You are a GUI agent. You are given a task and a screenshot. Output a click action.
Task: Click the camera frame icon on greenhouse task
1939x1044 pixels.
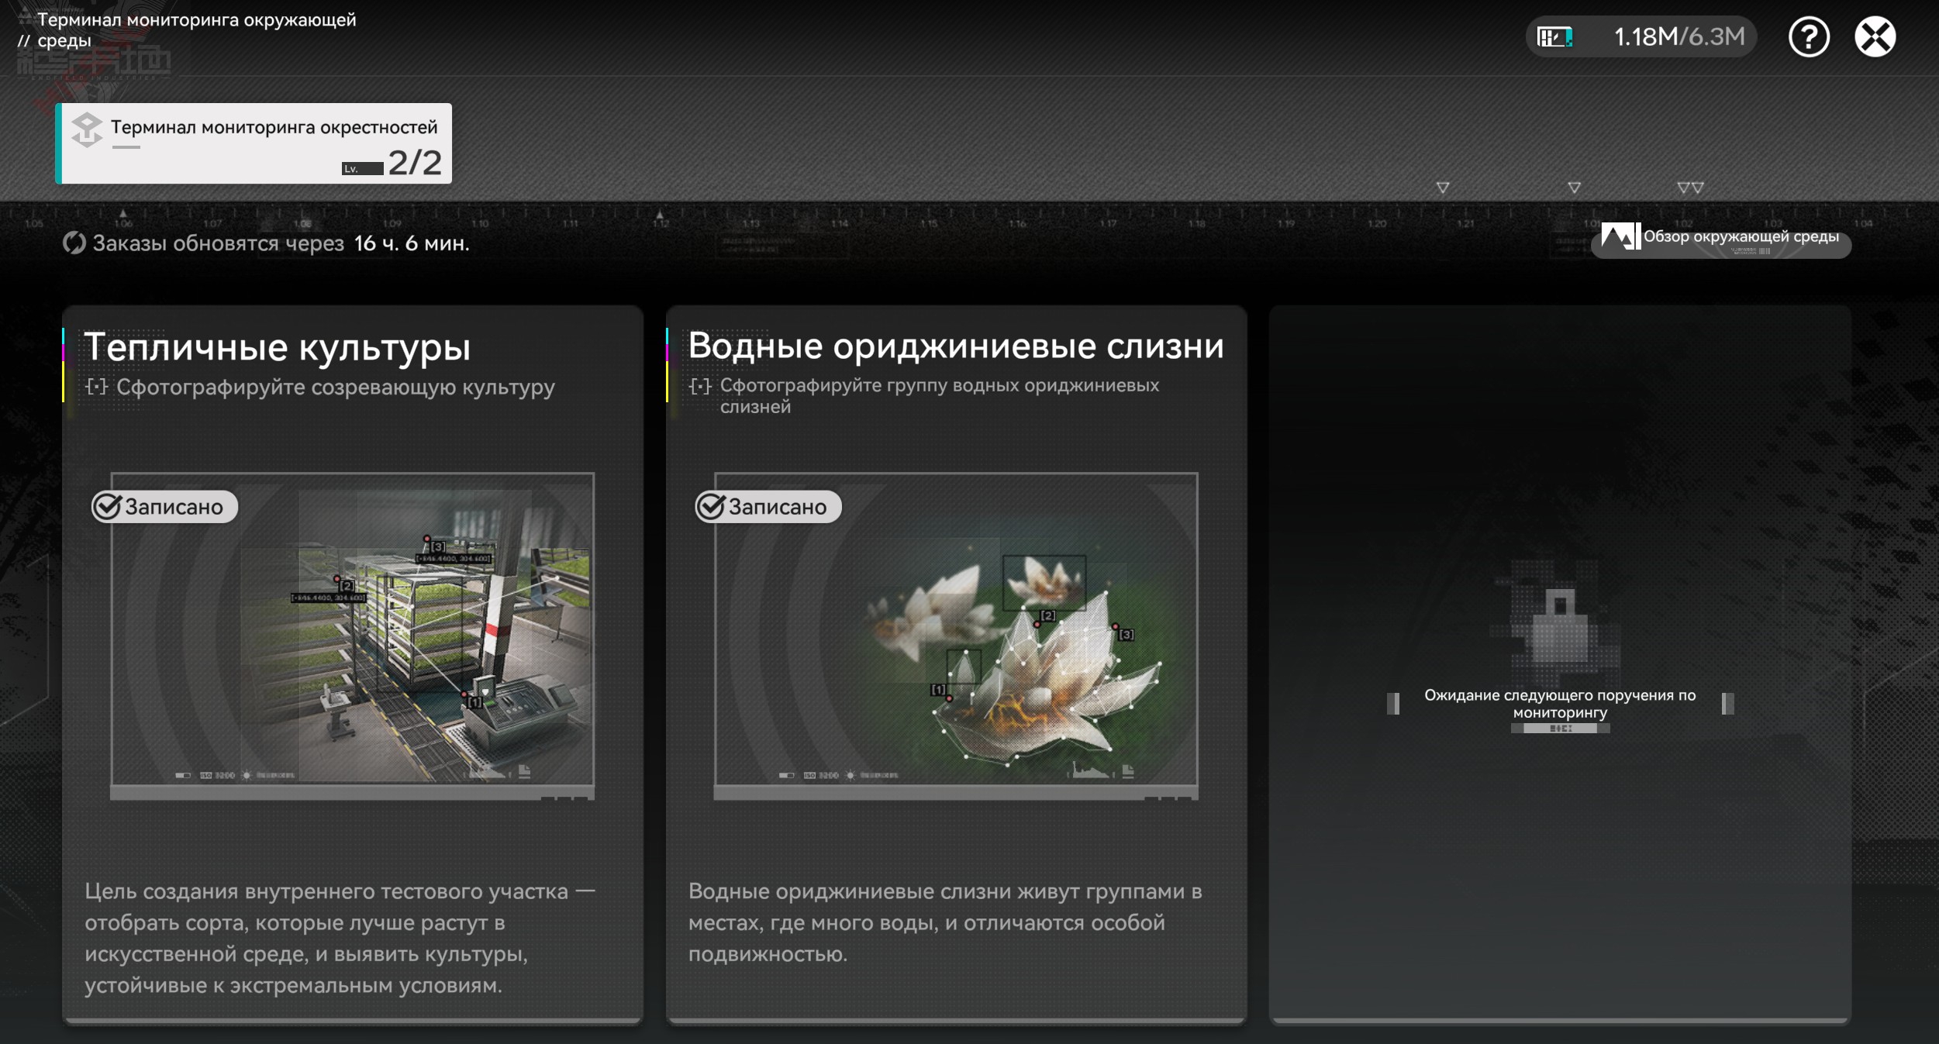tap(96, 386)
